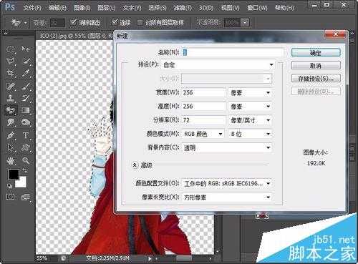
Task: Change the screen mode
Action: click(x=25, y=197)
